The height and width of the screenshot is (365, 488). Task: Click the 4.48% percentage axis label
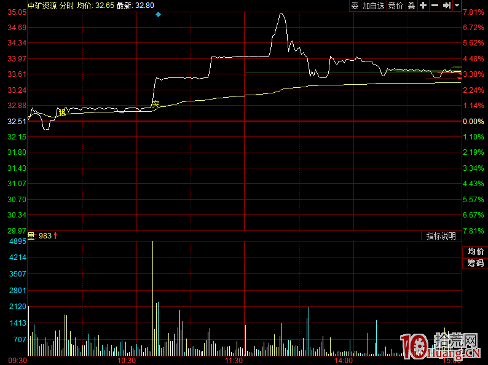[473, 59]
